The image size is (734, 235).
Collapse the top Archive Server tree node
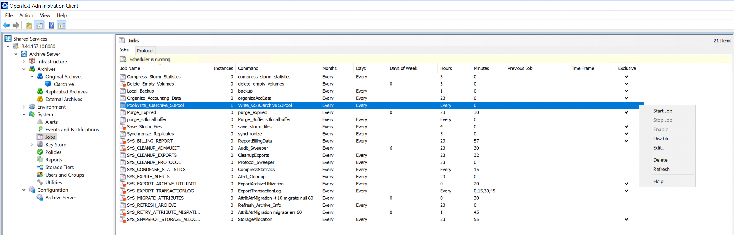[16, 54]
